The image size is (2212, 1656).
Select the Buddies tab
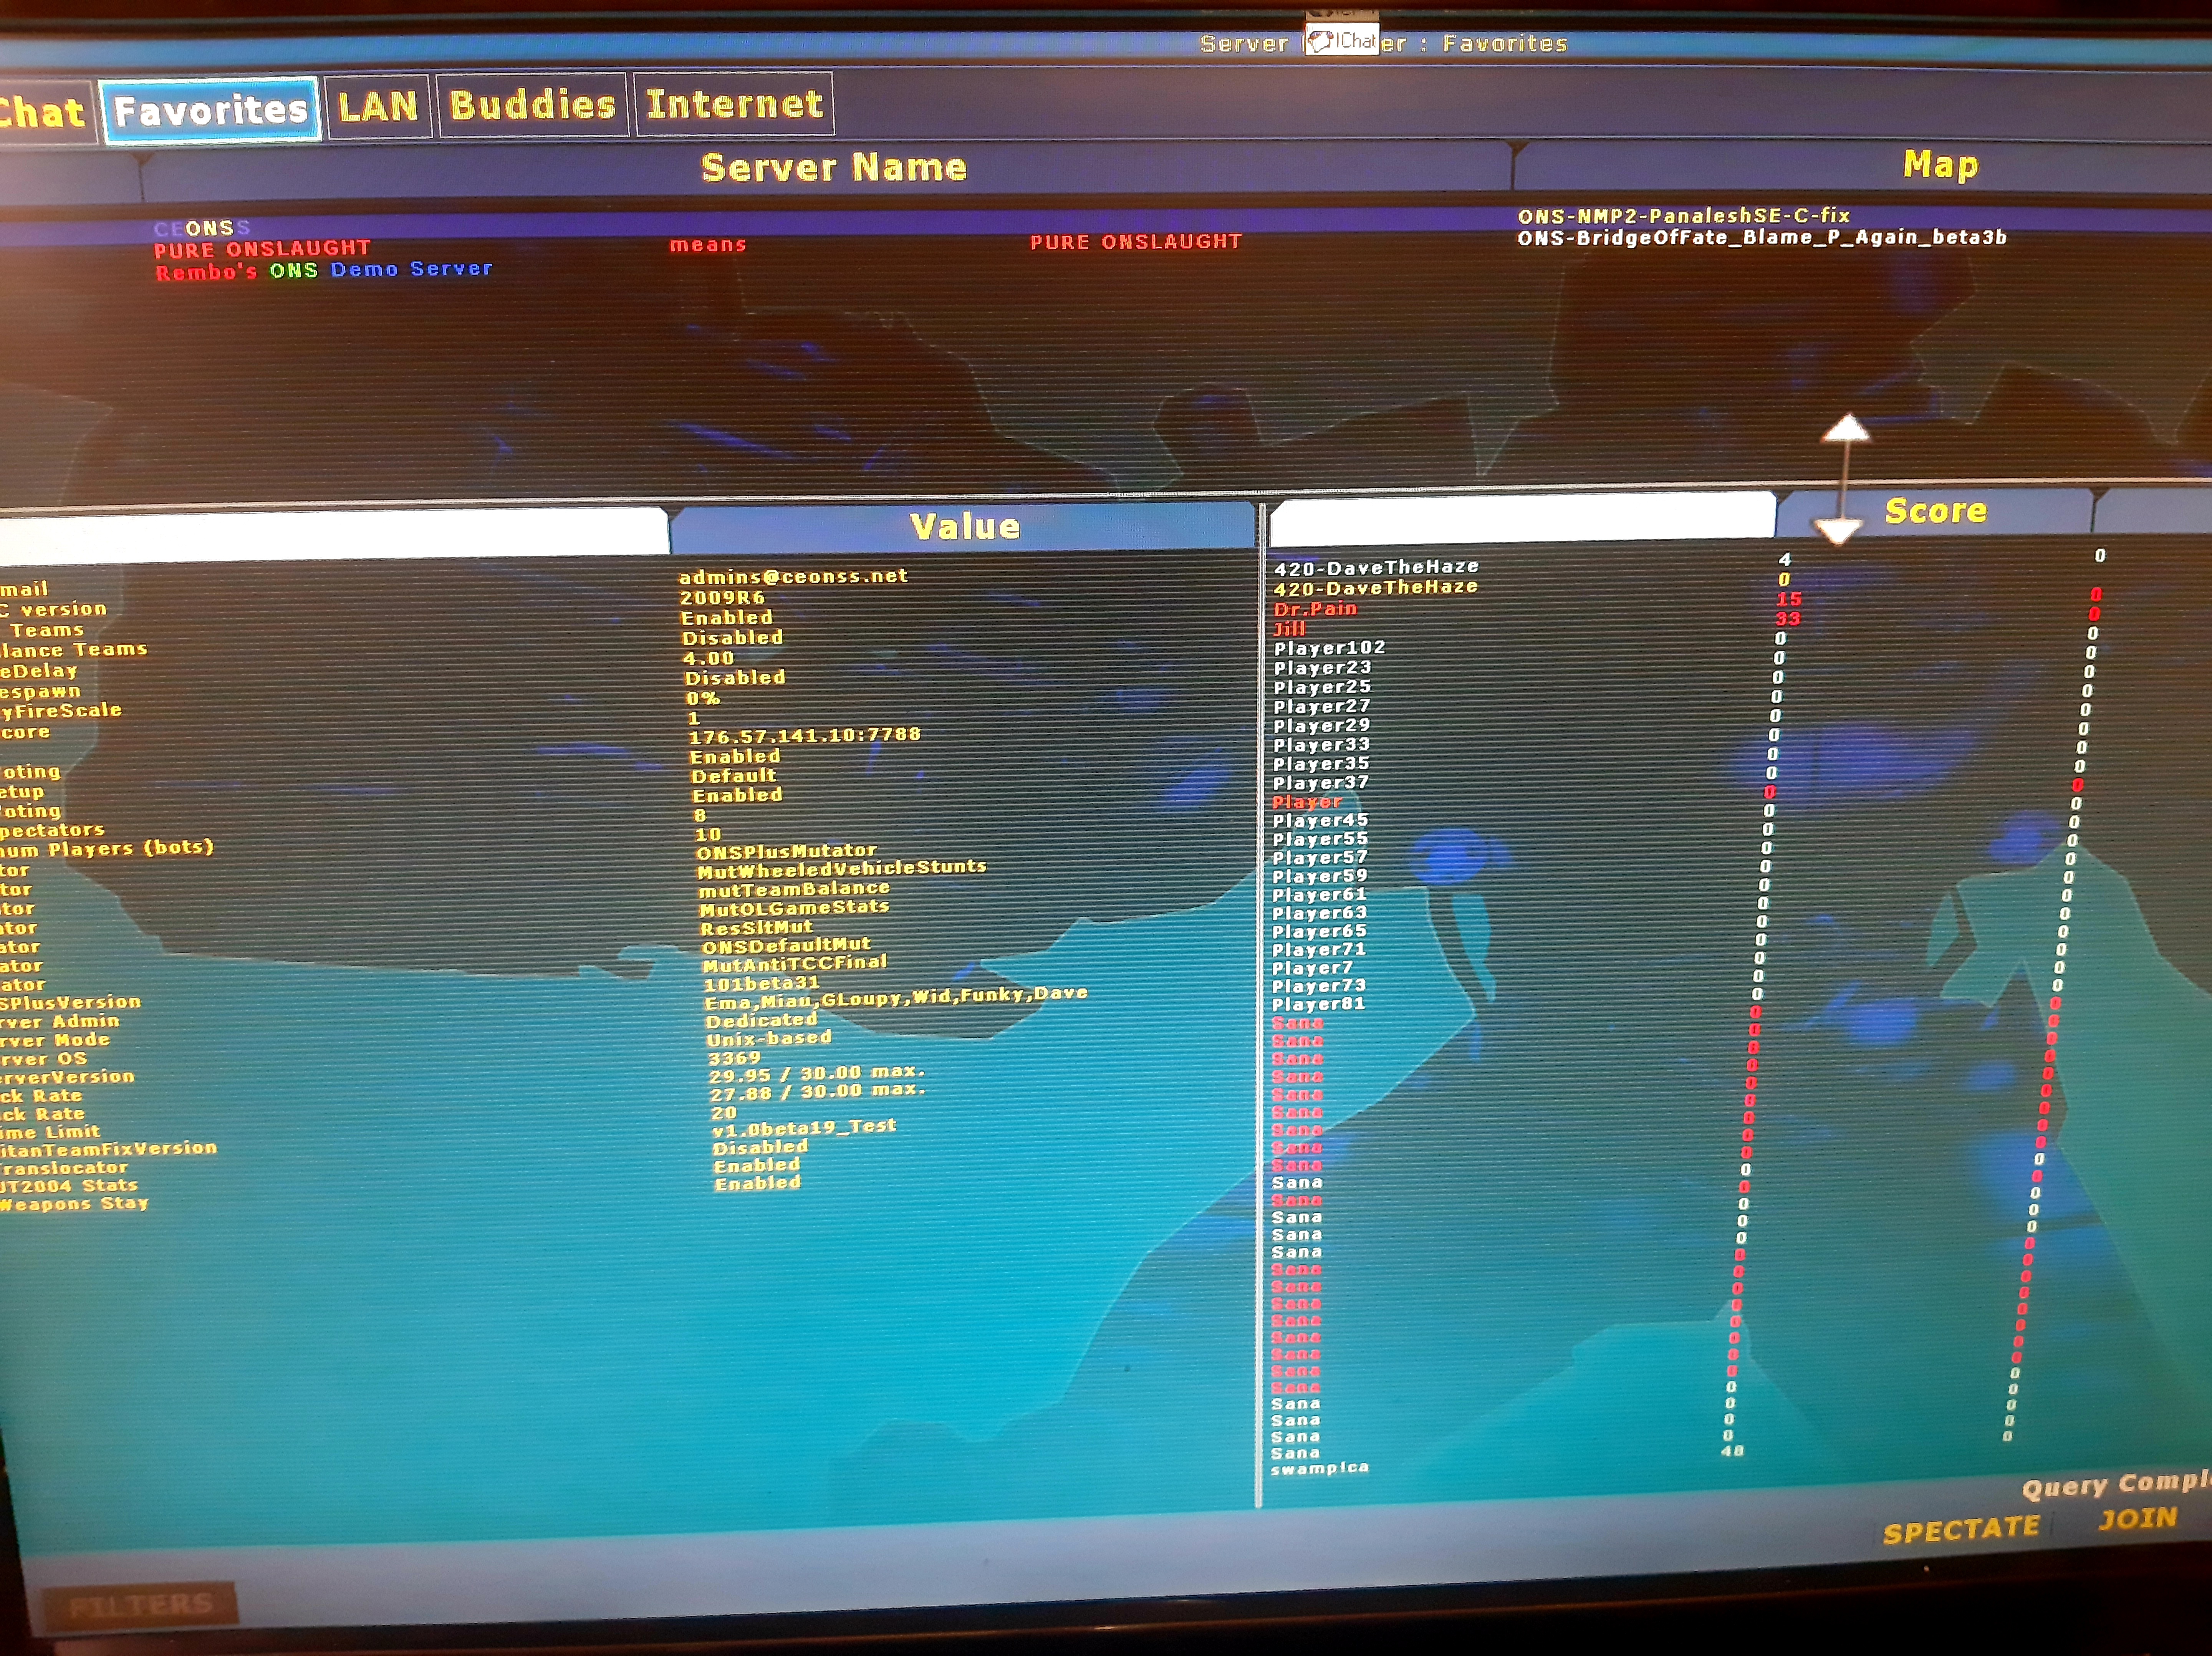tap(532, 105)
